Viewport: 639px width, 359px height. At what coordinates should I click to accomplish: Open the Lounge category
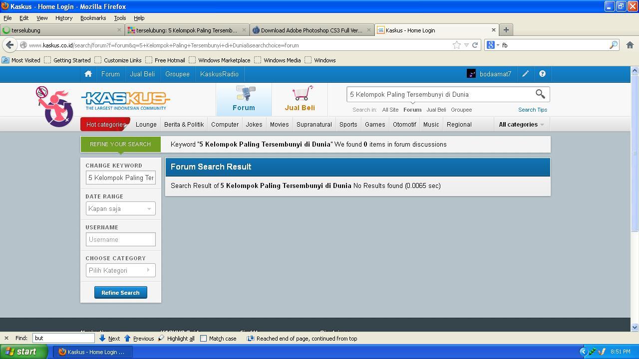tap(146, 124)
